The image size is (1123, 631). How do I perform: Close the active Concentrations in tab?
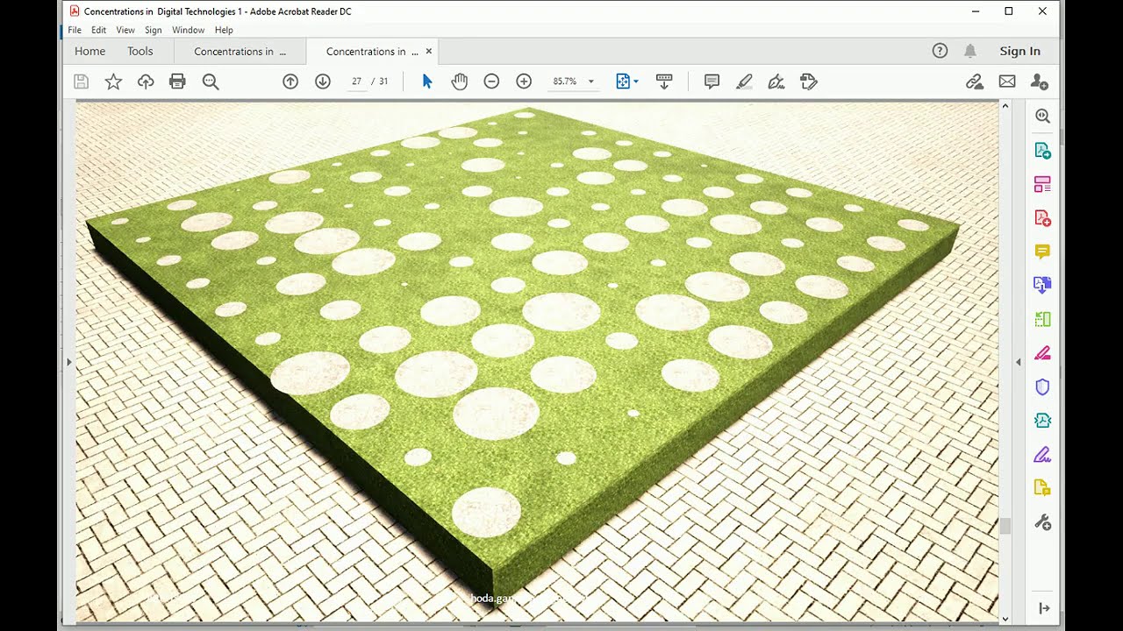point(428,51)
